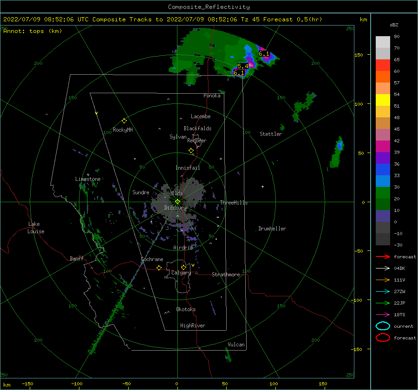
Task: Click the red forecast ellipse icon
Action: coord(383,338)
